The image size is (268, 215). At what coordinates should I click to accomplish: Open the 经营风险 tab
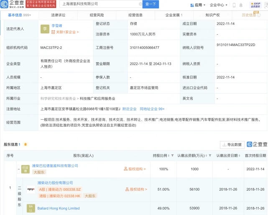point(97,15)
